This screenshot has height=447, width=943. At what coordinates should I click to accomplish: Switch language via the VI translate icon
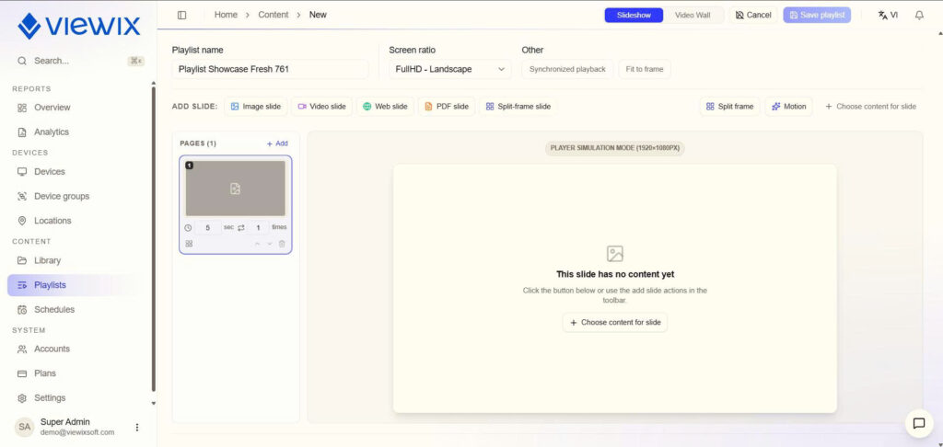pos(888,15)
